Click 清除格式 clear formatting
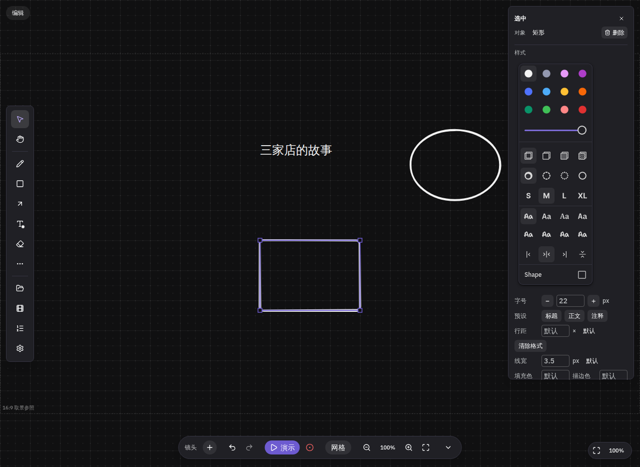The image size is (640, 467). pyautogui.click(x=530, y=346)
